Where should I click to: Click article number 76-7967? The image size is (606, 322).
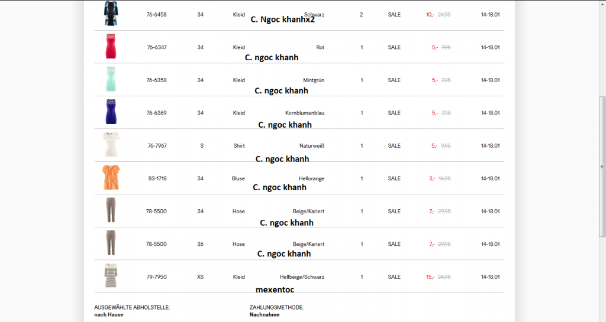tap(157, 145)
